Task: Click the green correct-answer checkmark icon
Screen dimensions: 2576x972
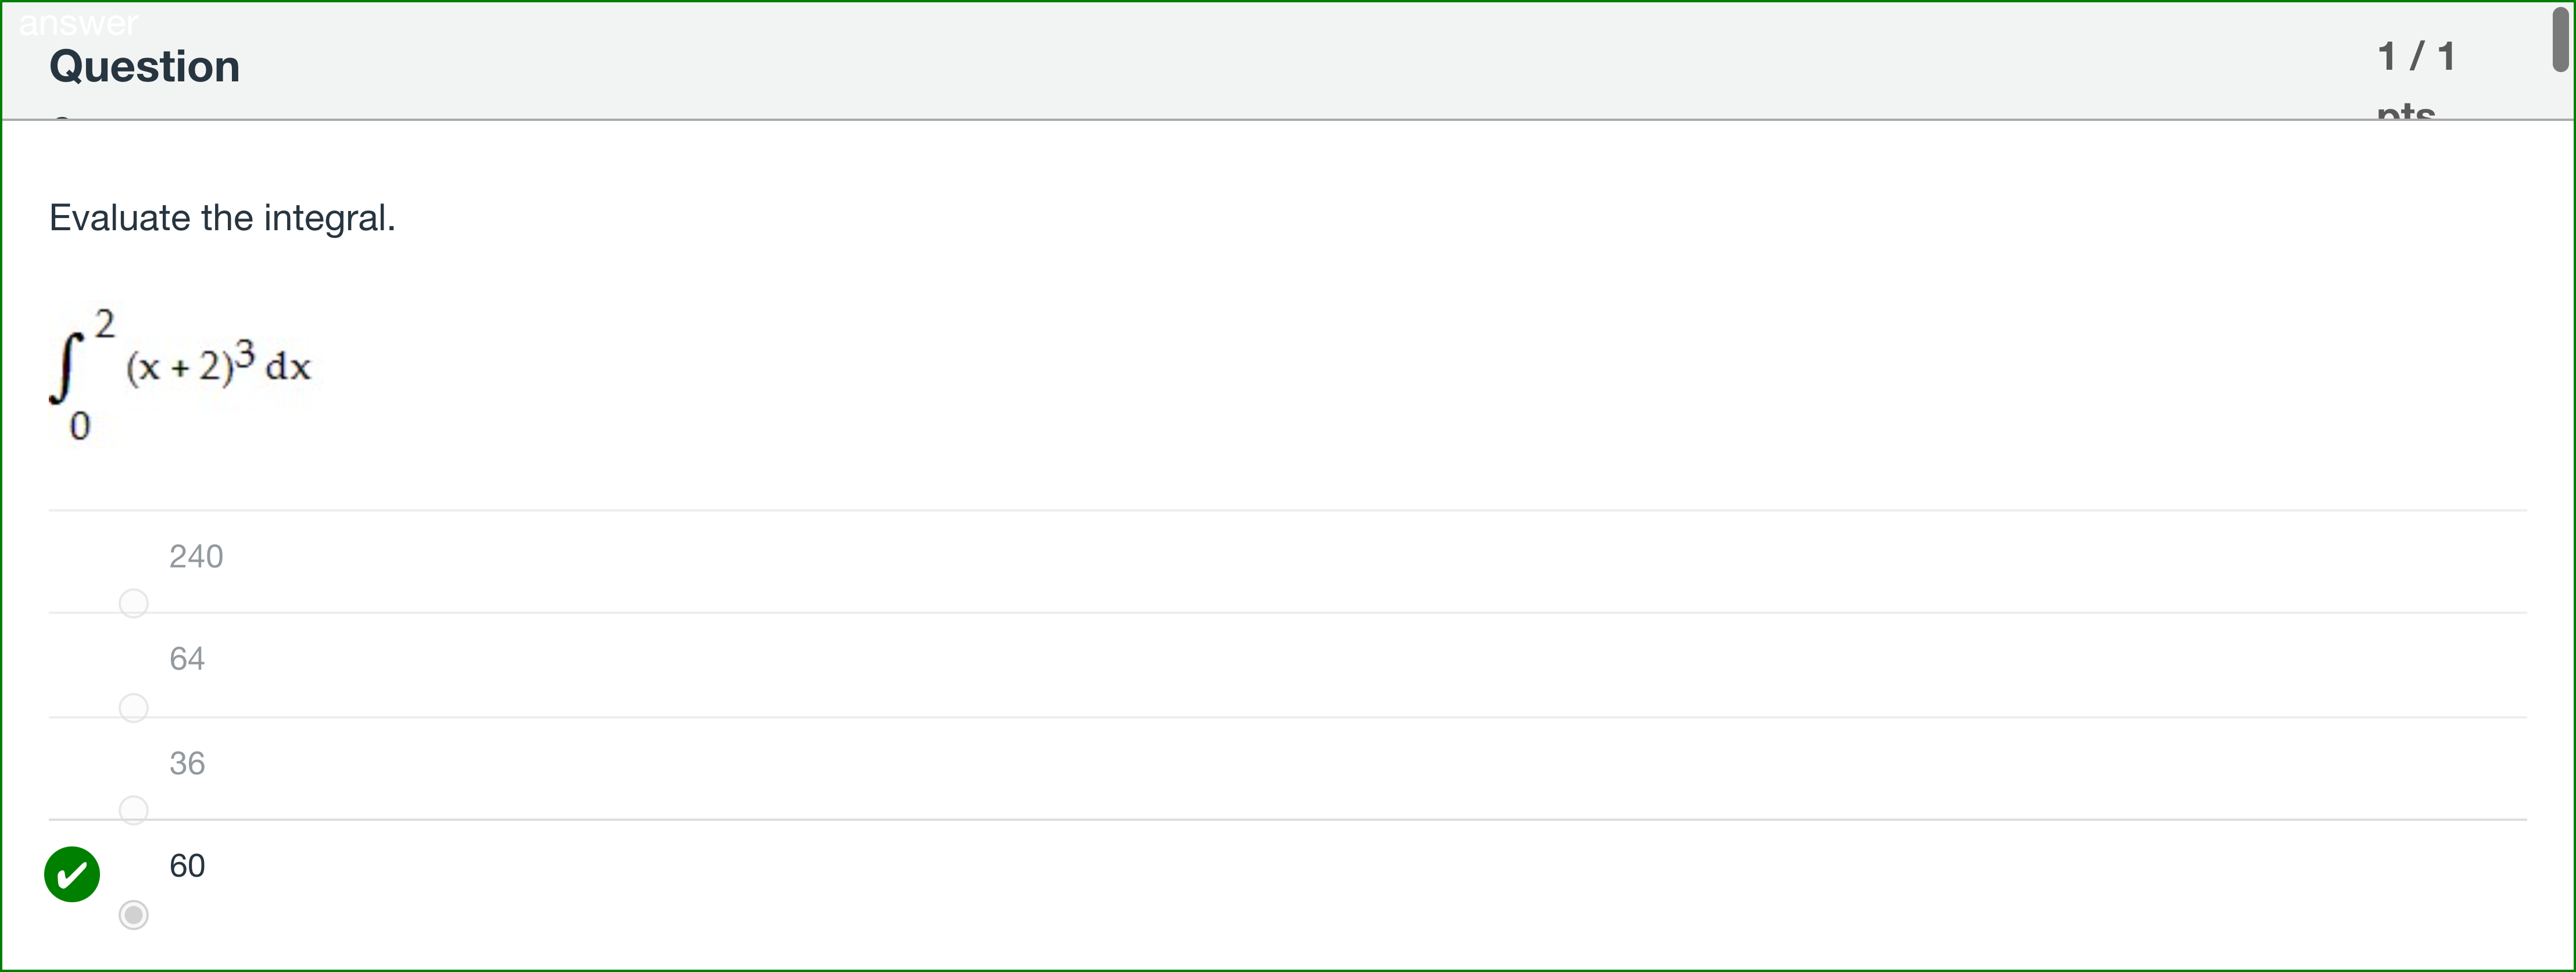Action: coord(72,874)
